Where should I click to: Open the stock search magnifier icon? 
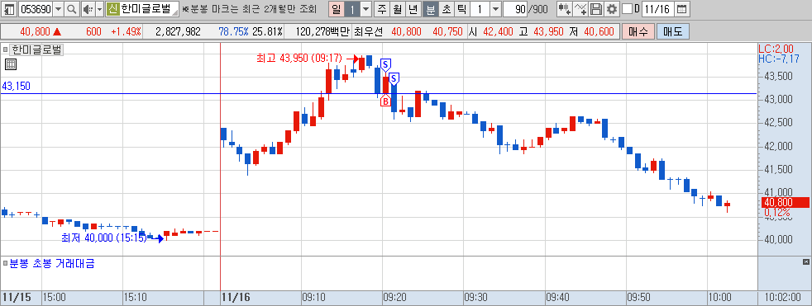coord(72,9)
